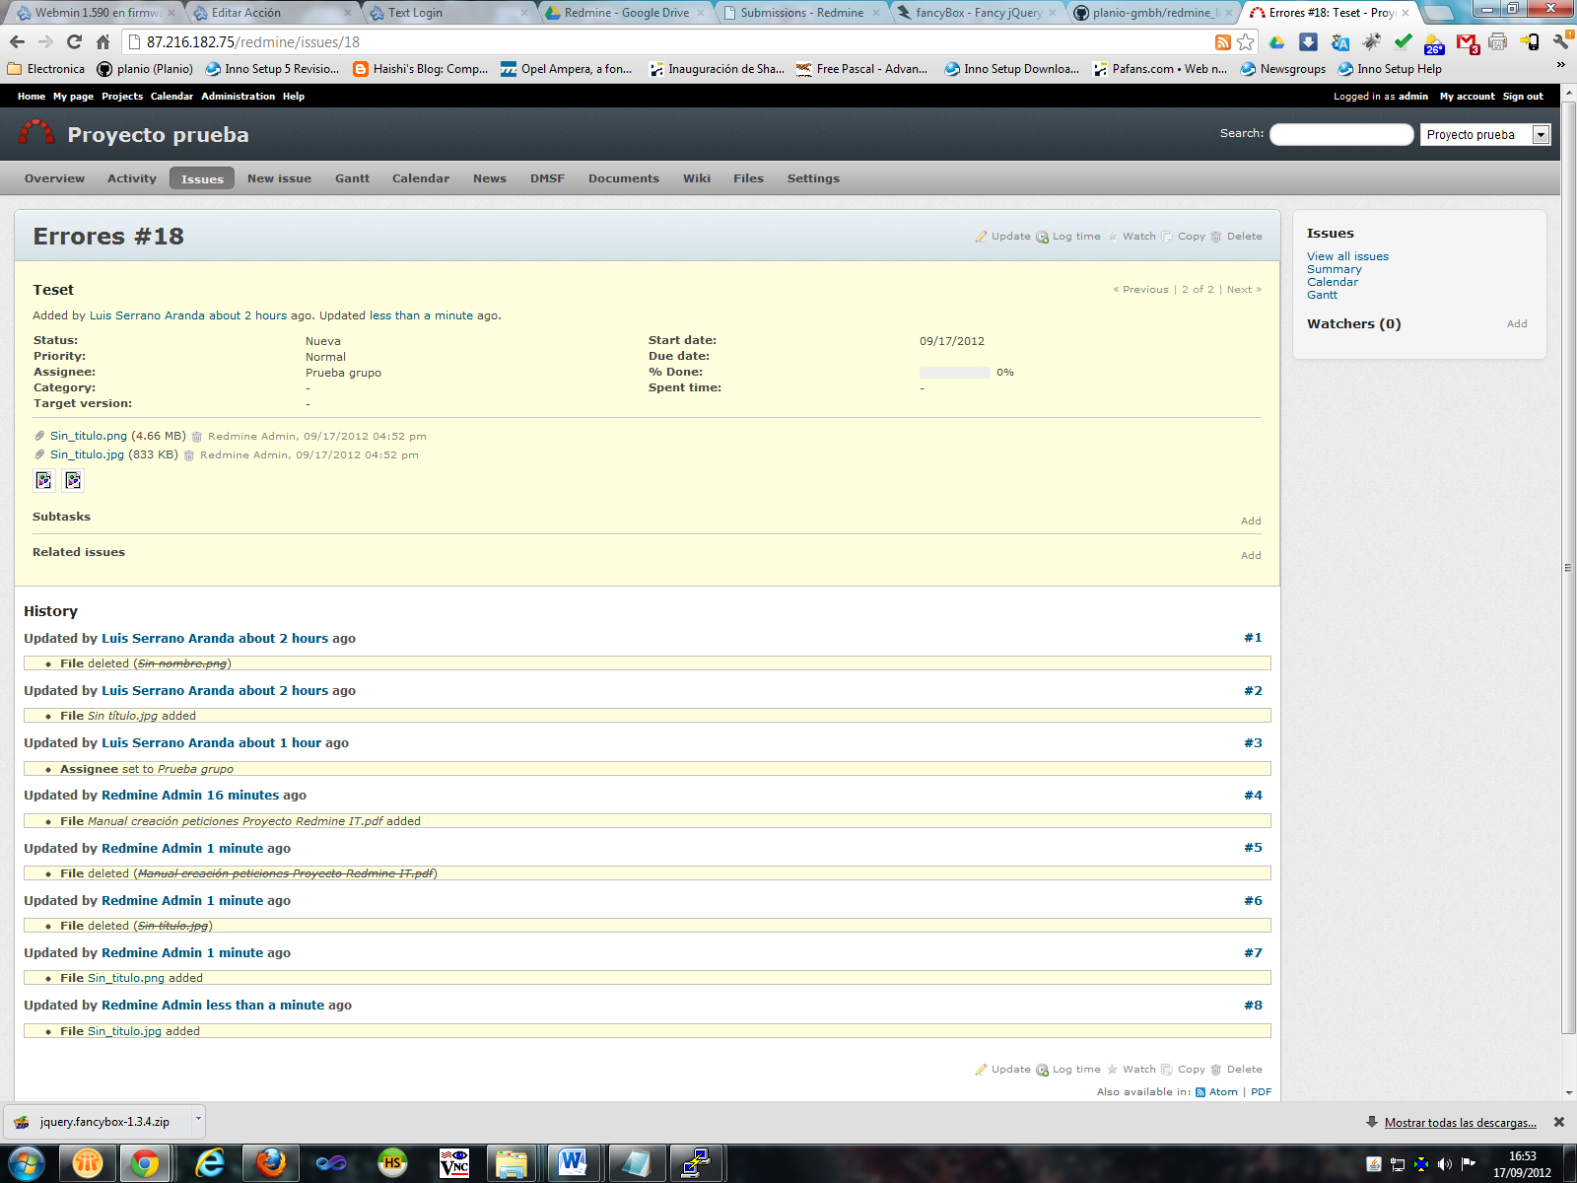Click the Log time clock icon
The width and height of the screenshot is (1577, 1183).
coord(1042,237)
